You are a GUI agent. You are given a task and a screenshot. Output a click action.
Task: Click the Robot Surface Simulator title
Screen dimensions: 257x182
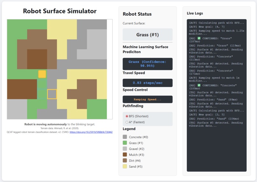click(x=60, y=11)
